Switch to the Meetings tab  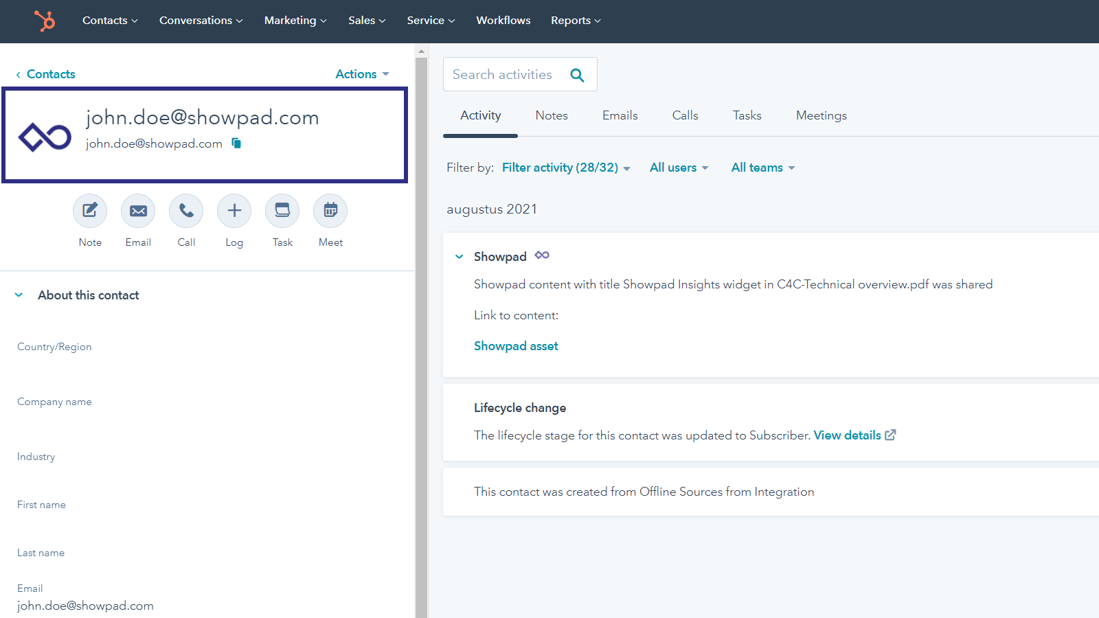tap(822, 115)
